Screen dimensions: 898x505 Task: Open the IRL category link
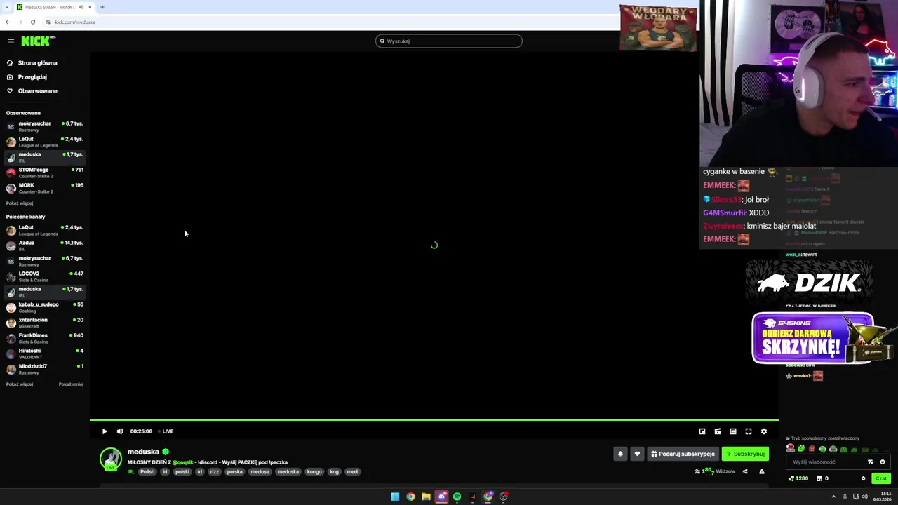pyautogui.click(x=131, y=472)
